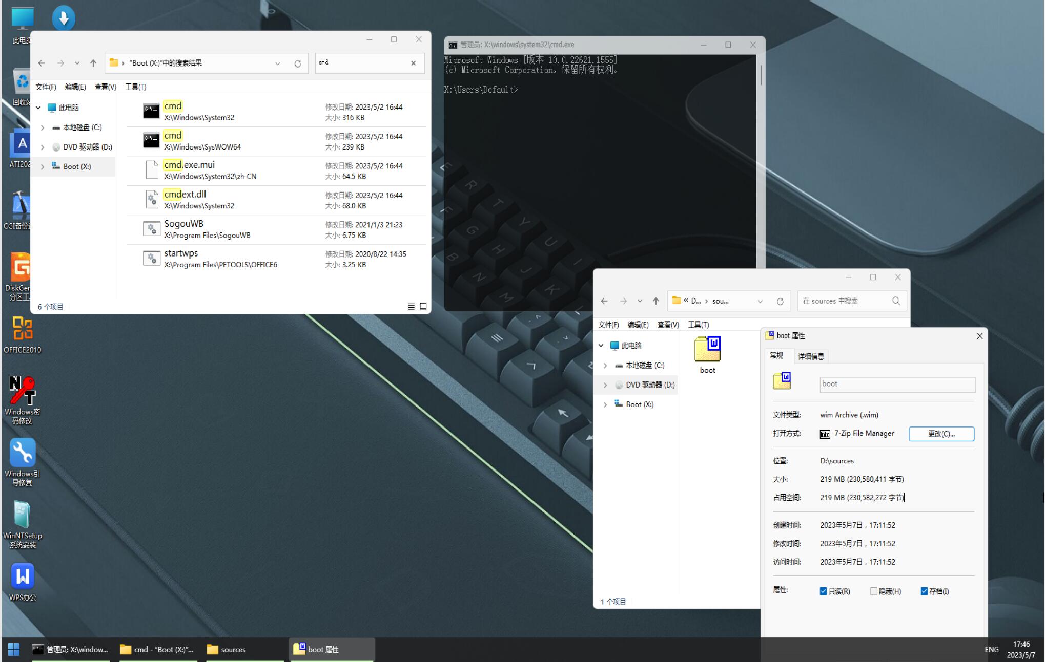The width and height of the screenshot is (1045, 662).
Task: Switch search results to large icons view
Action: 423,306
